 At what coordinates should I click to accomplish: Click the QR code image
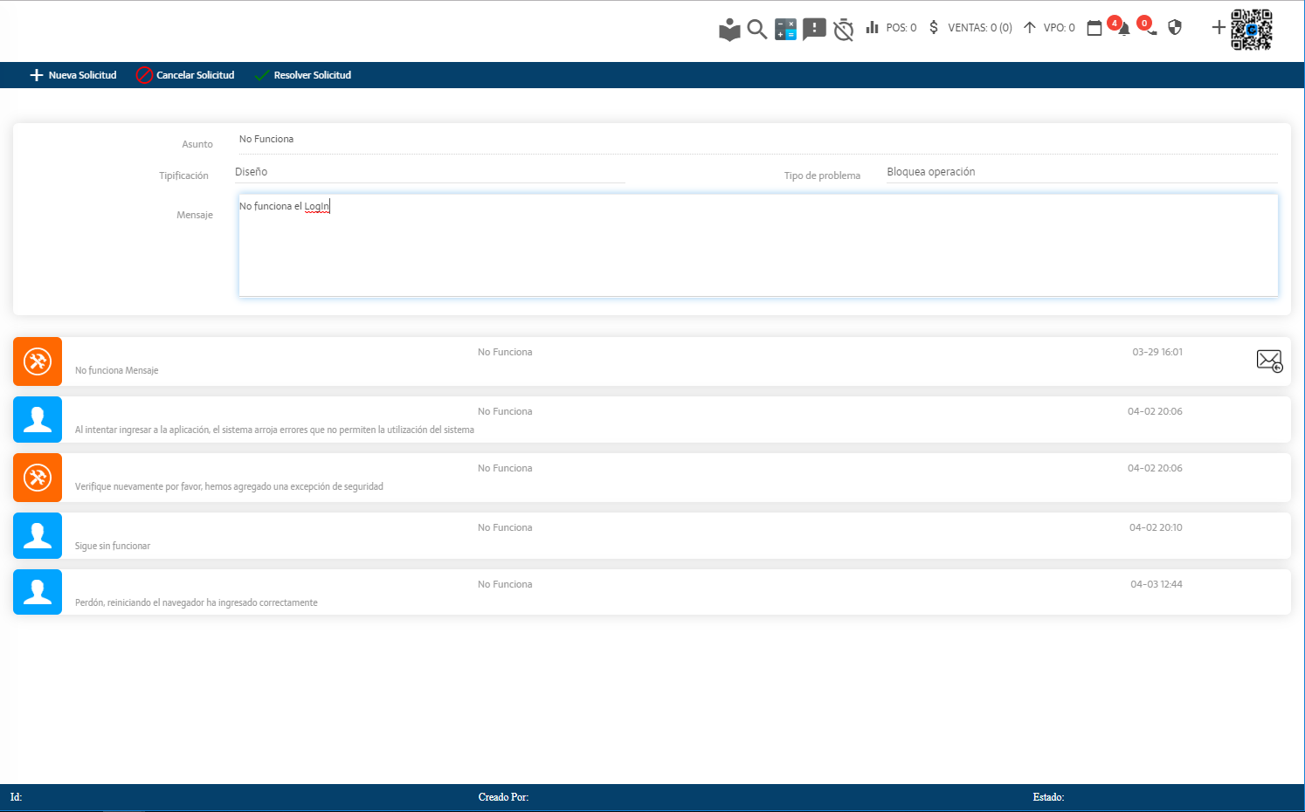pos(1252,30)
